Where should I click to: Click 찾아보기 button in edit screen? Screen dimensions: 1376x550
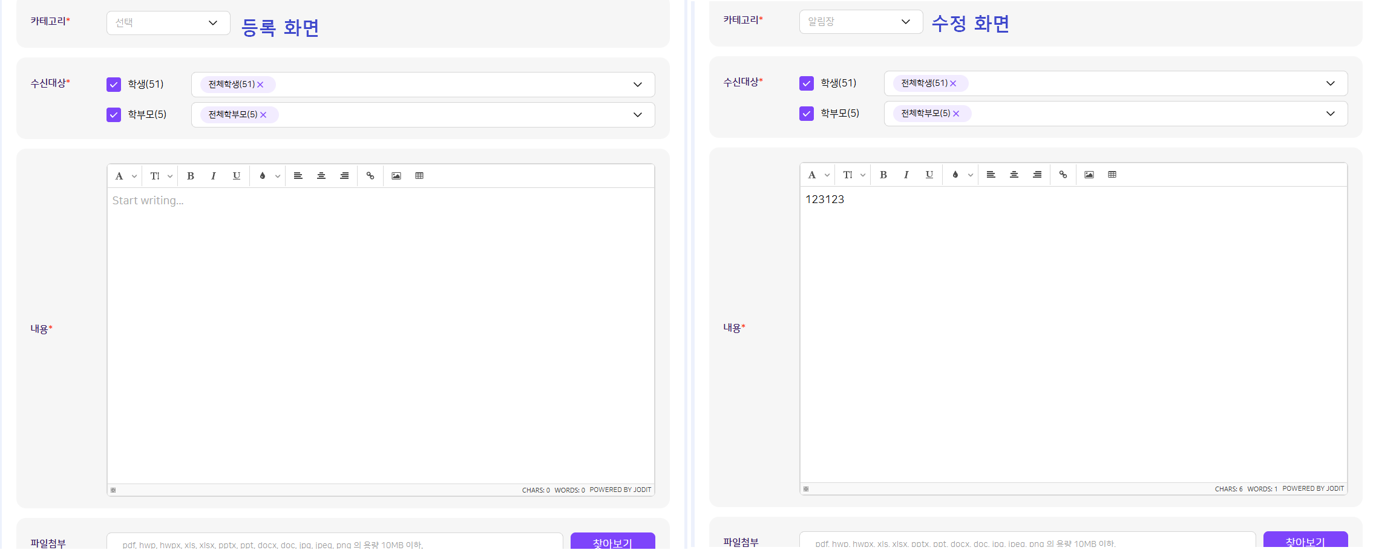(x=1306, y=540)
